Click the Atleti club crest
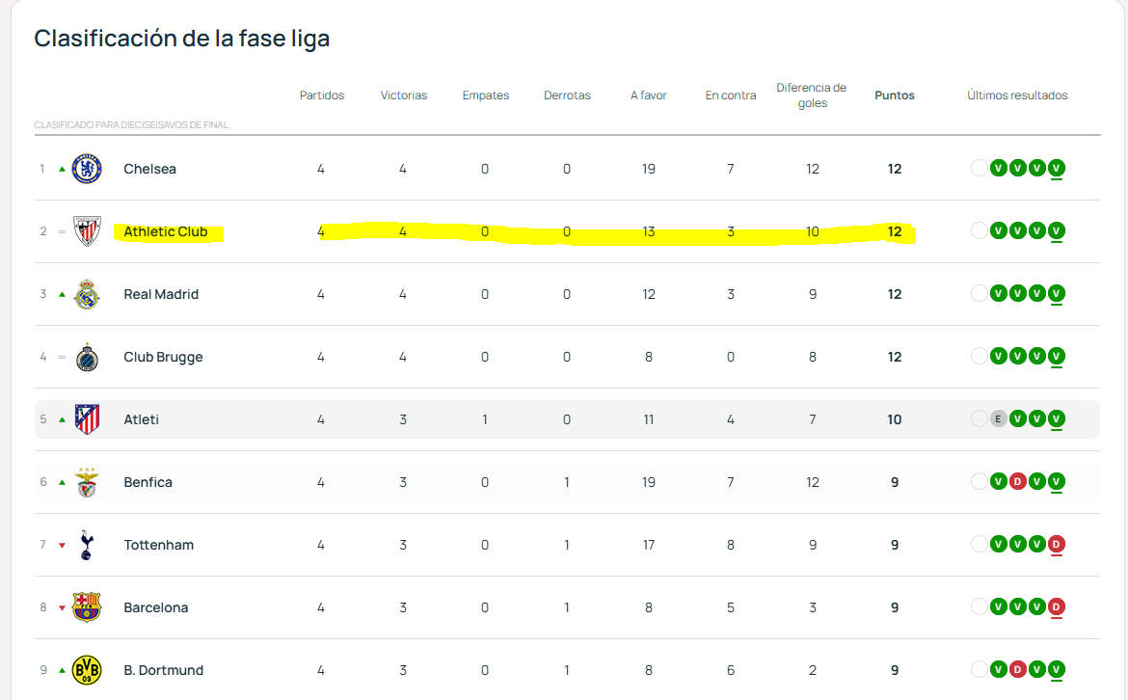 pyautogui.click(x=87, y=419)
